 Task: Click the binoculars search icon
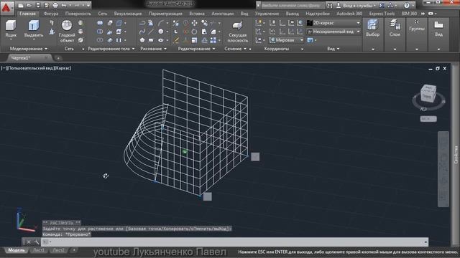tap(330, 5)
